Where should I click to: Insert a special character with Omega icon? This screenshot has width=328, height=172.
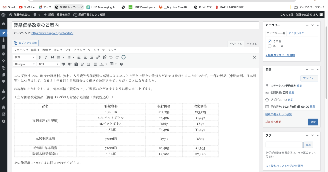coord(89,64)
